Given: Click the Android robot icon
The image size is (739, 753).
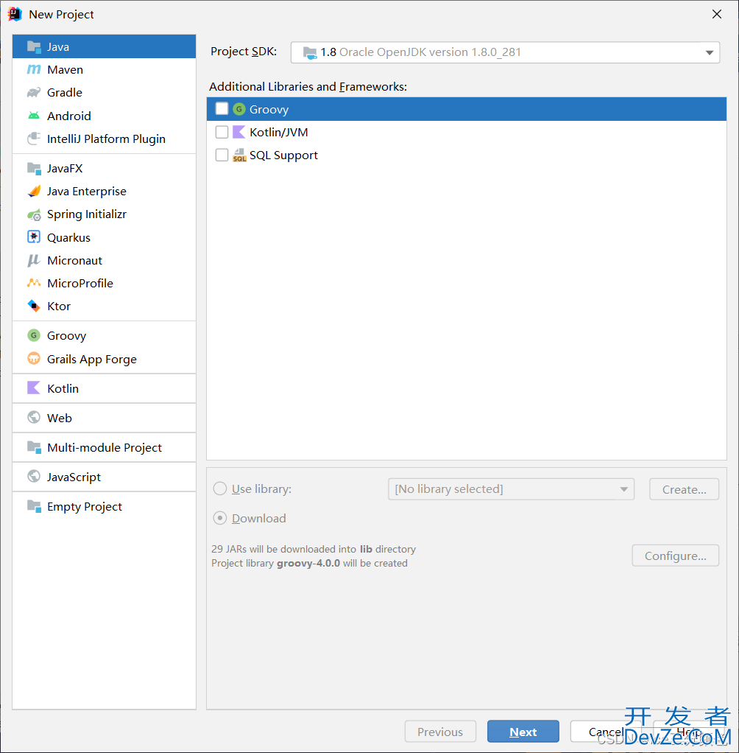Looking at the screenshot, I should click(34, 116).
